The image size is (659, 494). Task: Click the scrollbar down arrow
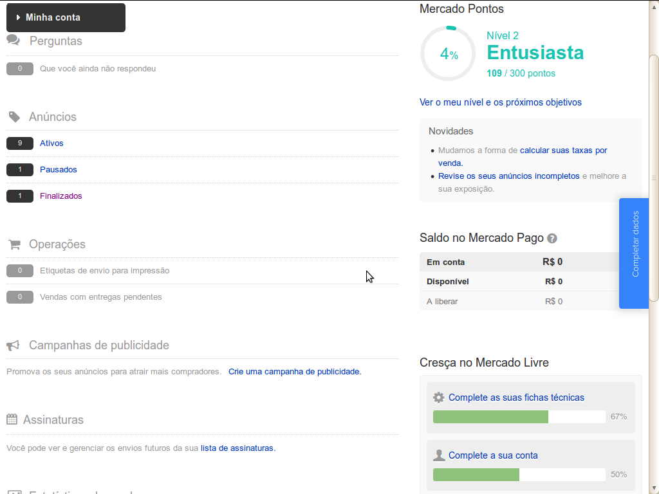654,489
